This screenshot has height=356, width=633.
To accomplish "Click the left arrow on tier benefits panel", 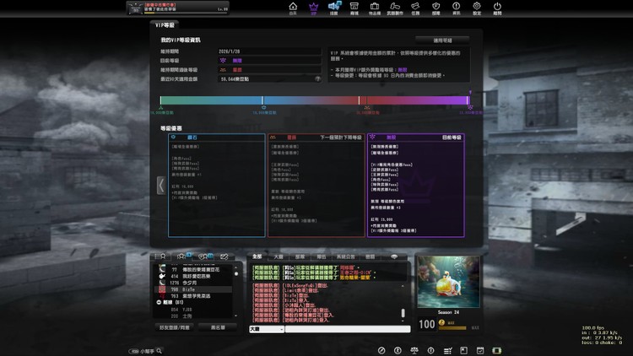I will [160, 185].
